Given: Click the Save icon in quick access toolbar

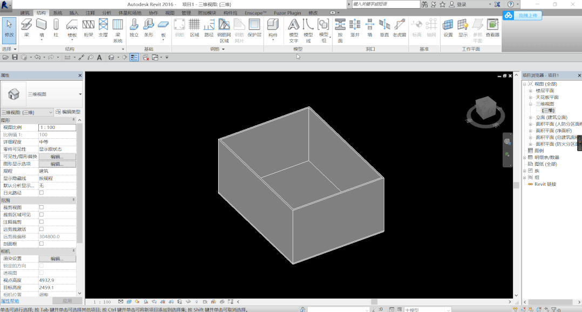Looking at the screenshot, I should (x=15, y=57).
